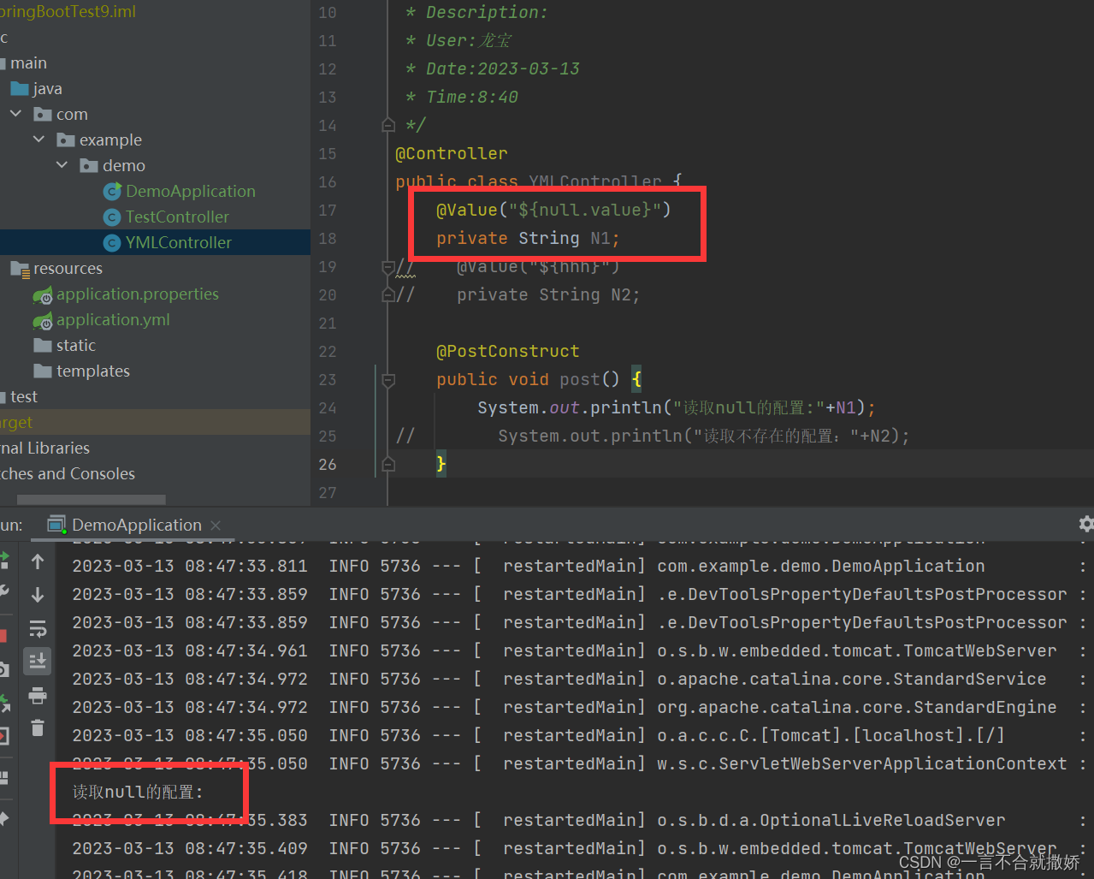
Task: Collapse the demo package
Action: click(x=62, y=165)
